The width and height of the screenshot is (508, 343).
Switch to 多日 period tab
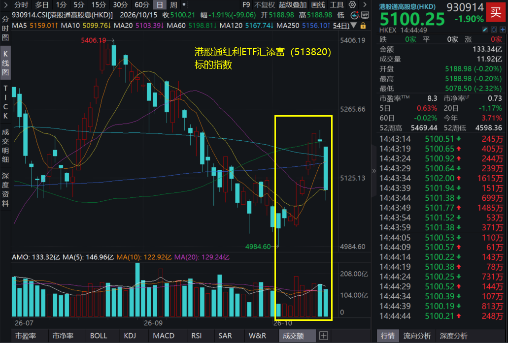[x=41, y=5]
